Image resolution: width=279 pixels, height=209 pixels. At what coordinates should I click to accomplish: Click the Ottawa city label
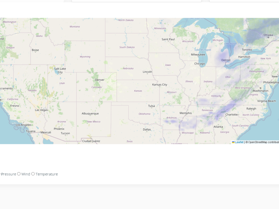click(268, 35)
